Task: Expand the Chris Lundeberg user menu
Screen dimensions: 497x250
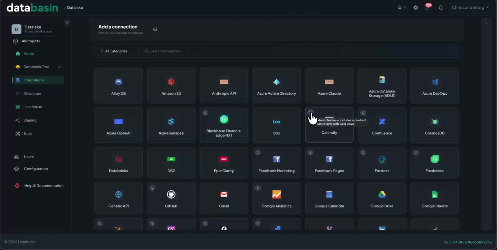Action: click(470, 7)
